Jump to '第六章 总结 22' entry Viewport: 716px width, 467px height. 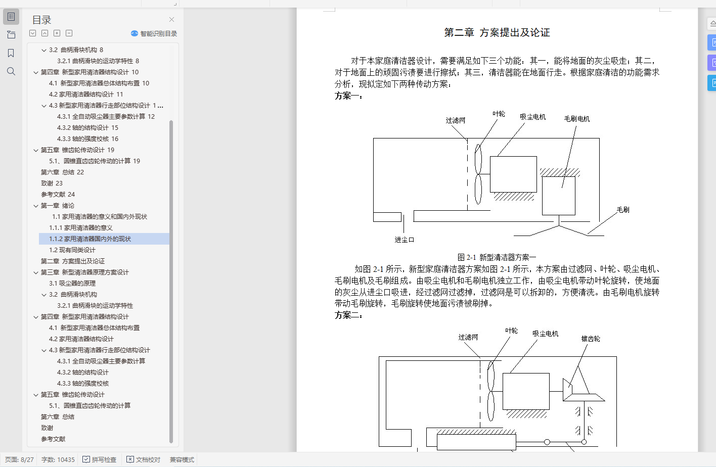tap(62, 172)
